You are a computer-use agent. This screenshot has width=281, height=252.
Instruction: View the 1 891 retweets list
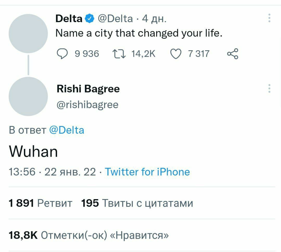(40, 203)
